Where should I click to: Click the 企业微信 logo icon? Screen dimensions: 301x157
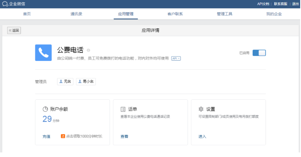coord(5,4)
